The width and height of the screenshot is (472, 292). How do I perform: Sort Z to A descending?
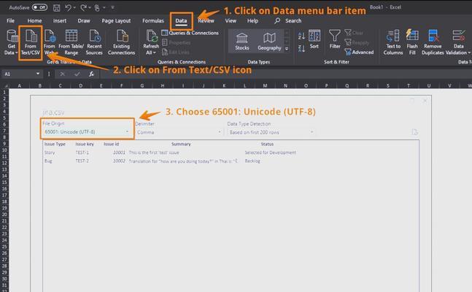(x=301, y=48)
